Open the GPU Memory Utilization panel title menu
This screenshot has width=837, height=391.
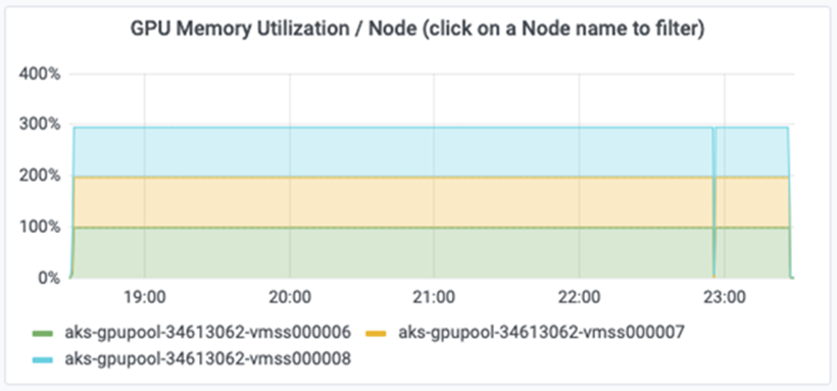pos(418,30)
